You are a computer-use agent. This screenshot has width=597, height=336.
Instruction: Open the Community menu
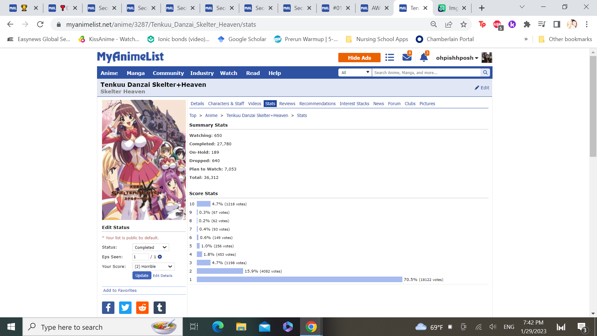(x=168, y=73)
